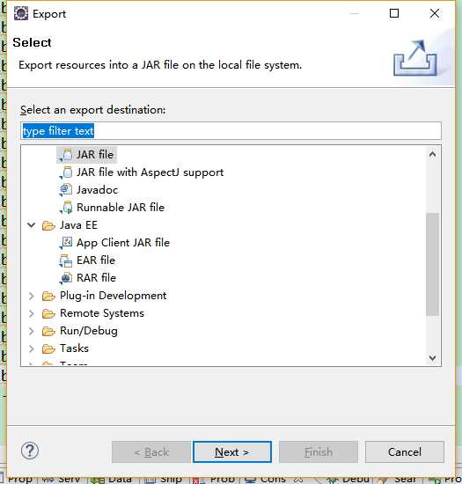Expand the Remote Systems folder
Viewport: 462px width, 484px height.
(31, 313)
